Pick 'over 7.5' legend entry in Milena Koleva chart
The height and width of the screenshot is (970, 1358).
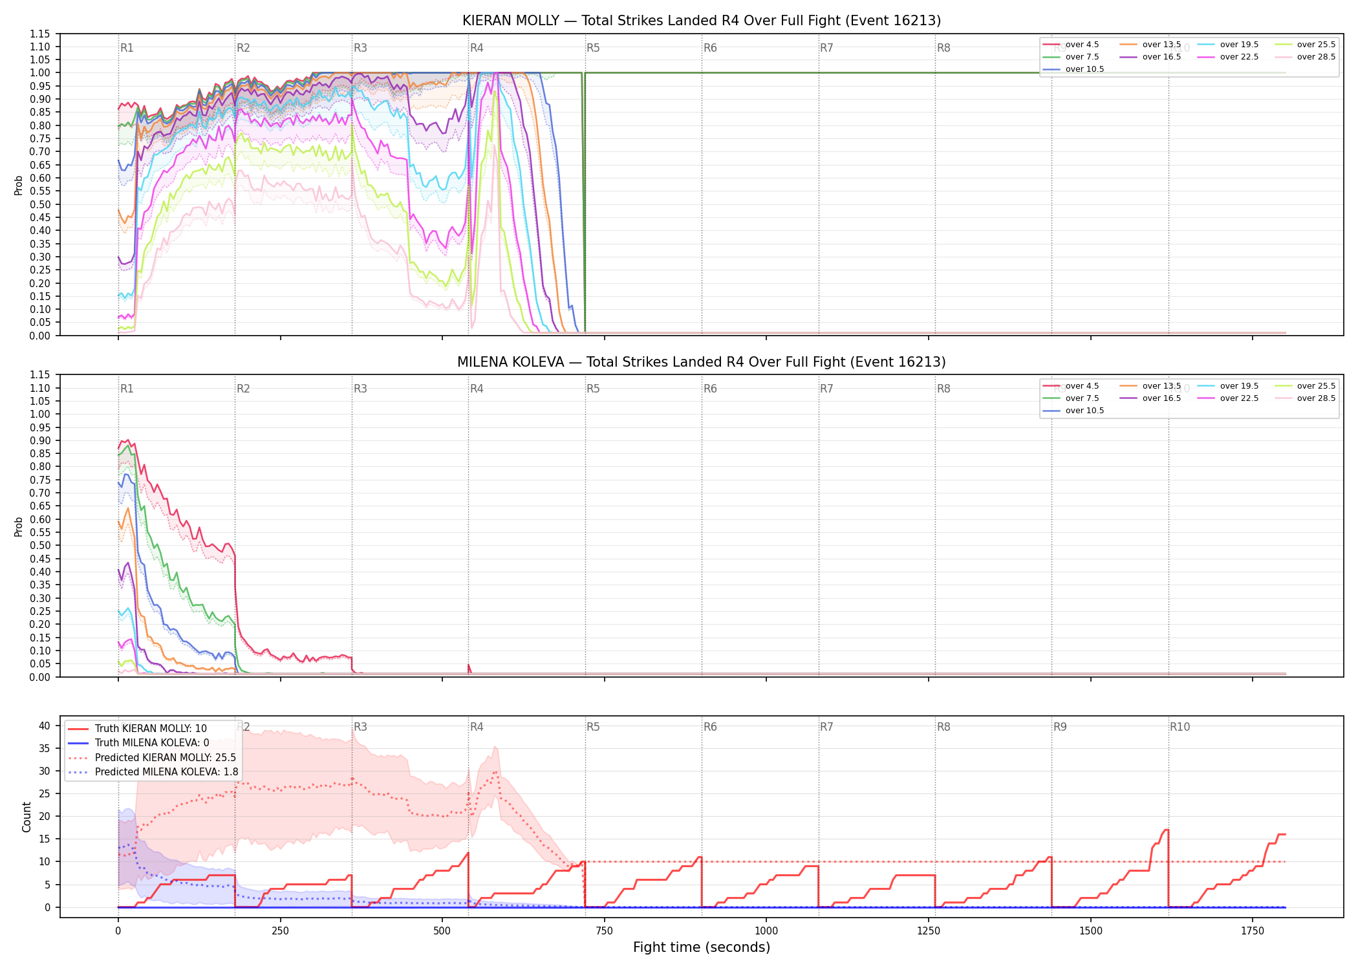1071,398
